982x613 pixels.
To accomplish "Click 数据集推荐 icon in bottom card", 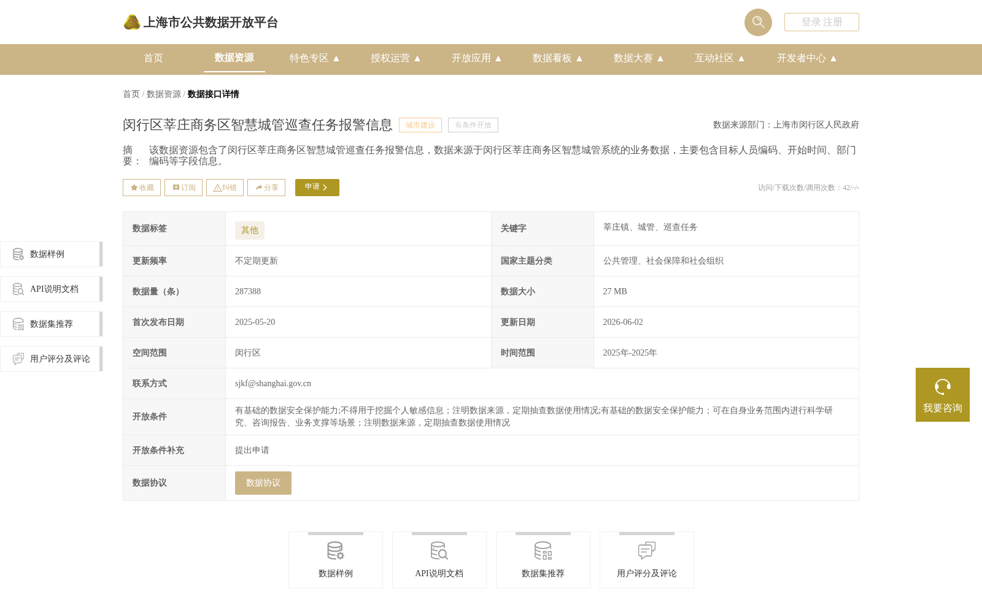I will [x=543, y=551].
